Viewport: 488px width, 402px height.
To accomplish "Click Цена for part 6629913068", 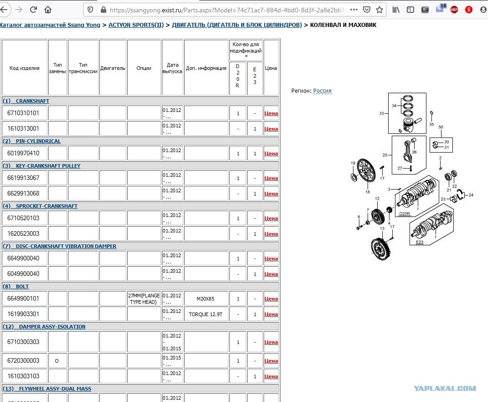I will click(x=271, y=194).
